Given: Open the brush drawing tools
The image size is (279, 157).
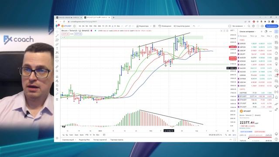Looking at the screenshot, I should pos(57,44).
